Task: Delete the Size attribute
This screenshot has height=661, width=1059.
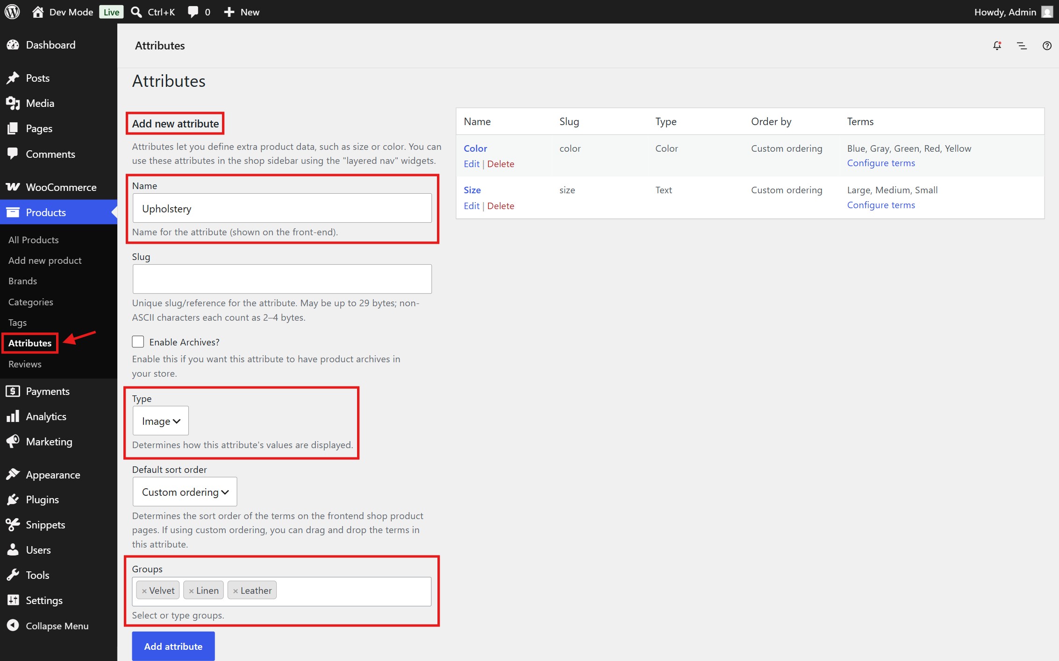Action: coord(501,206)
